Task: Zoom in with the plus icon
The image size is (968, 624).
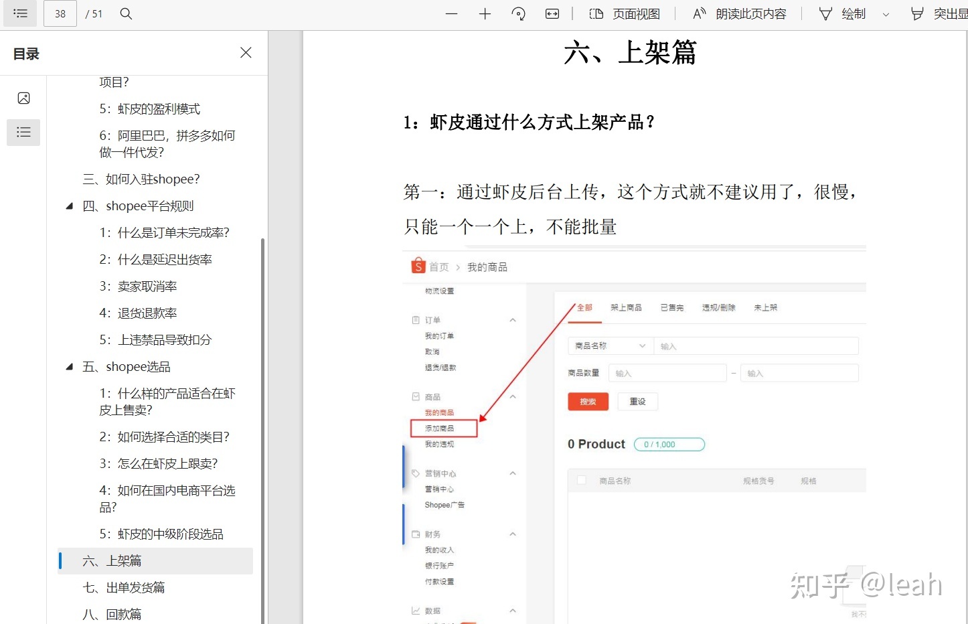Action: tap(485, 13)
